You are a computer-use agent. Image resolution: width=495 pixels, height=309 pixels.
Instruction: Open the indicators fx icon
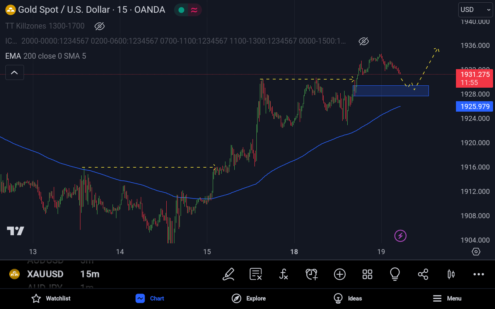click(283, 274)
